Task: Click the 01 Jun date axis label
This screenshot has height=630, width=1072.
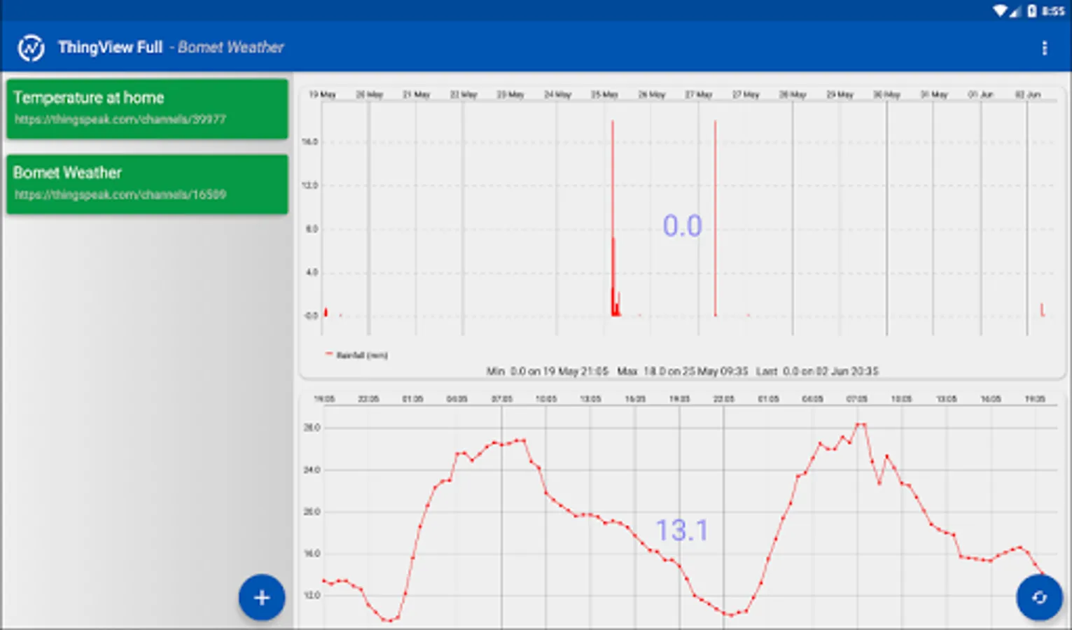Action: click(x=980, y=94)
